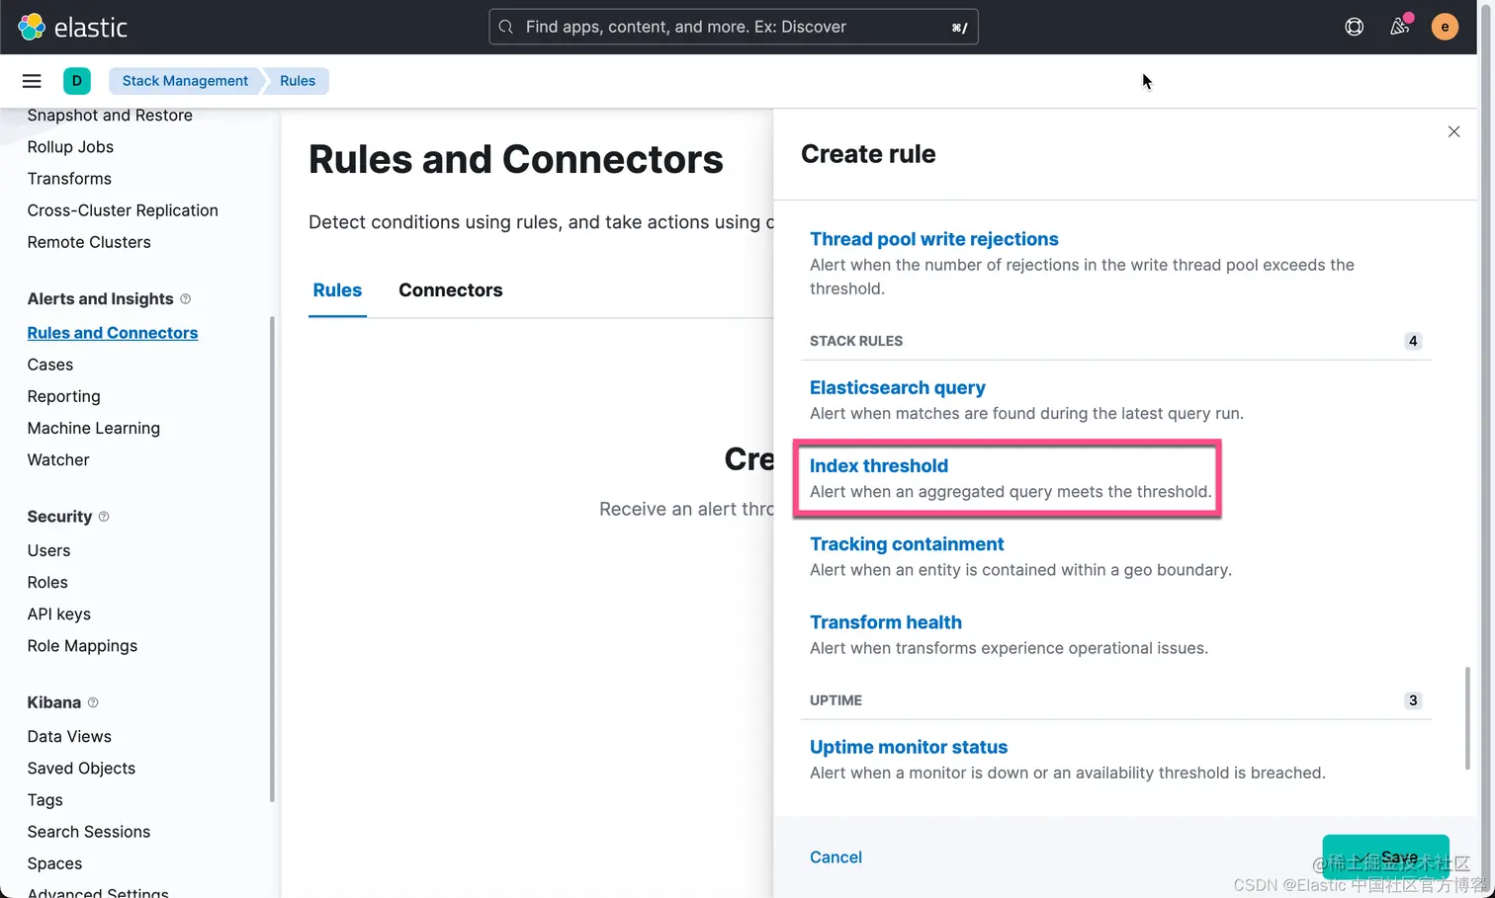Select Index threshold rule type
This screenshot has width=1495, height=898.
[x=878, y=465]
